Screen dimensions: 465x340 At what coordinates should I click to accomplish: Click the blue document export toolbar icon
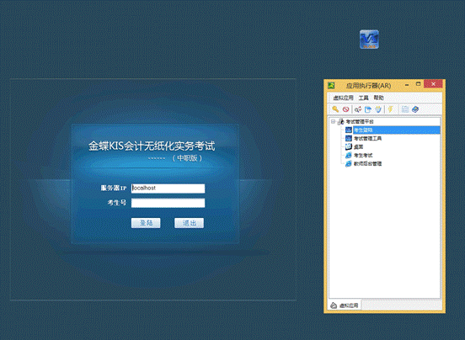pos(368,109)
